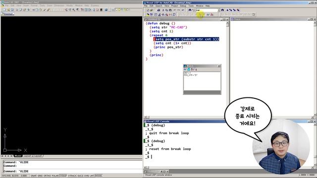This screenshot has height=178, width=317.
Task: Switch to Layout1 tab in AutoCAD
Action: tap(28, 156)
